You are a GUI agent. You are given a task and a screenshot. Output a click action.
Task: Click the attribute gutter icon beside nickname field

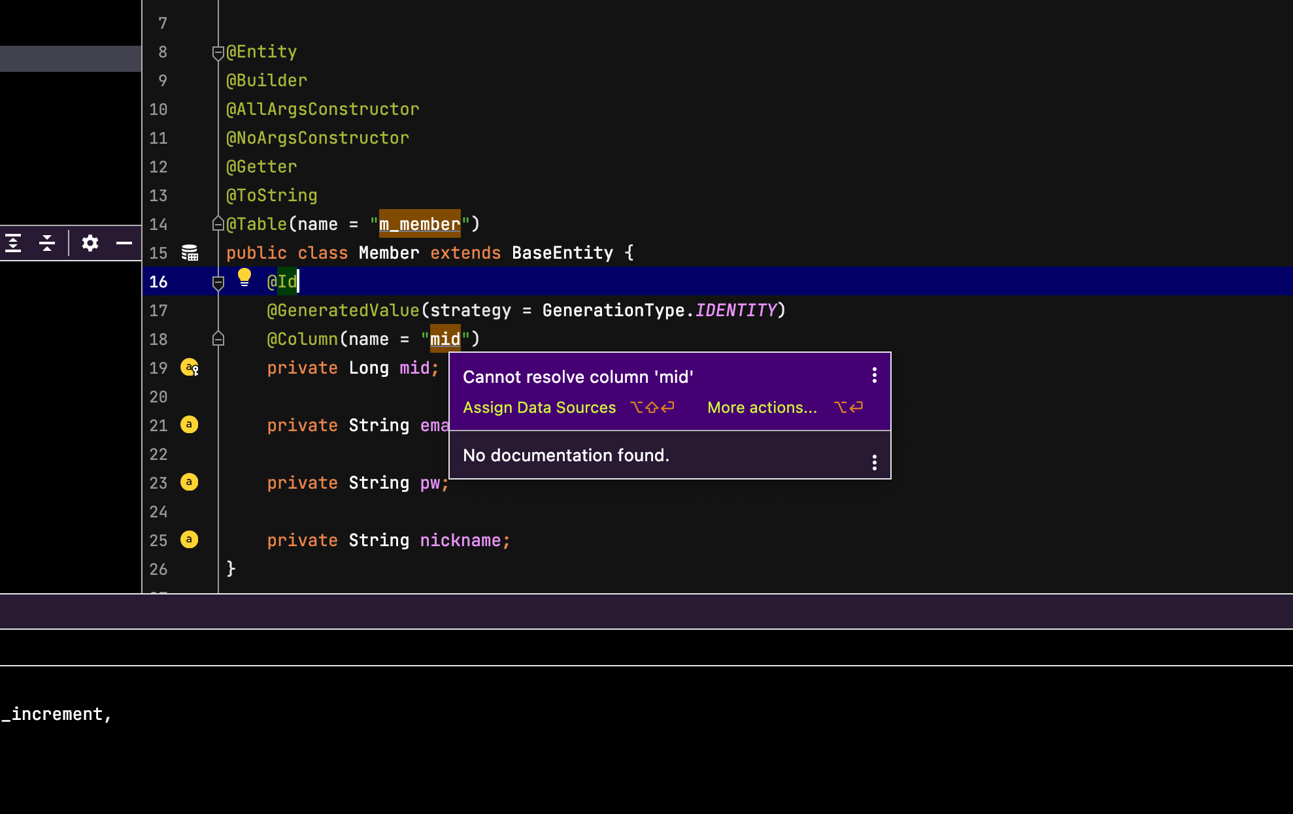point(189,540)
